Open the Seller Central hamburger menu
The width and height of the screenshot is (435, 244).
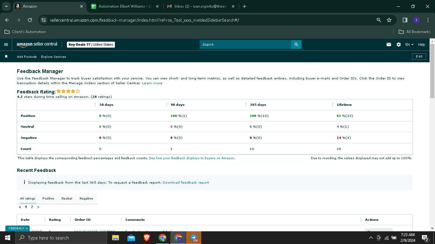[6, 44]
